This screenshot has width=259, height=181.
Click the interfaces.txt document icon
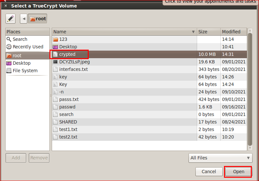(55, 69)
